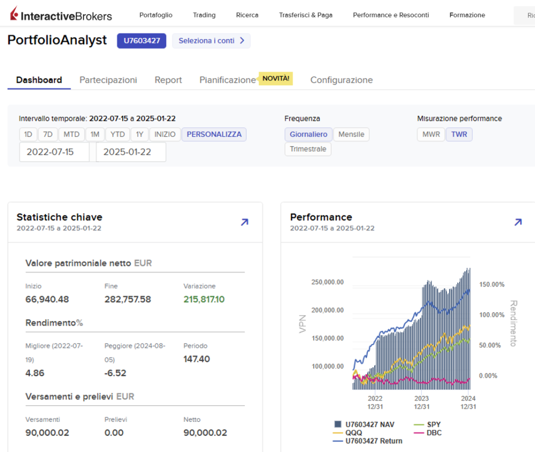Viewport: 535px width, 452px height.
Task: Open the start date picker showing 2022-07-15
Action: (x=54, y=152)
